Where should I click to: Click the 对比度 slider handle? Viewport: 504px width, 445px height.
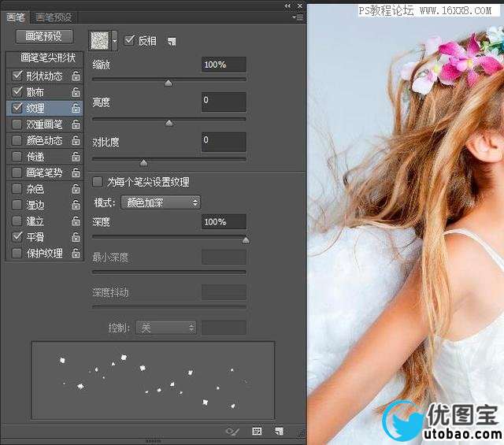(x=143, y=163)
